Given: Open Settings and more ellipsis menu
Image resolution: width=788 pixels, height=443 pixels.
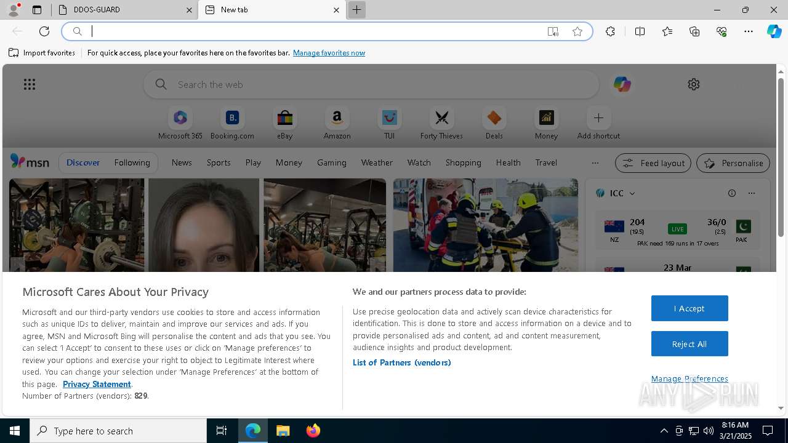Looking at the screenshot, I should pyautogui.click(x=749, y=31).
